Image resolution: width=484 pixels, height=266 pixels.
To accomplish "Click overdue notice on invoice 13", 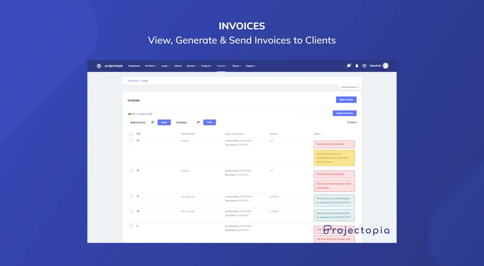I will [334, 144].
